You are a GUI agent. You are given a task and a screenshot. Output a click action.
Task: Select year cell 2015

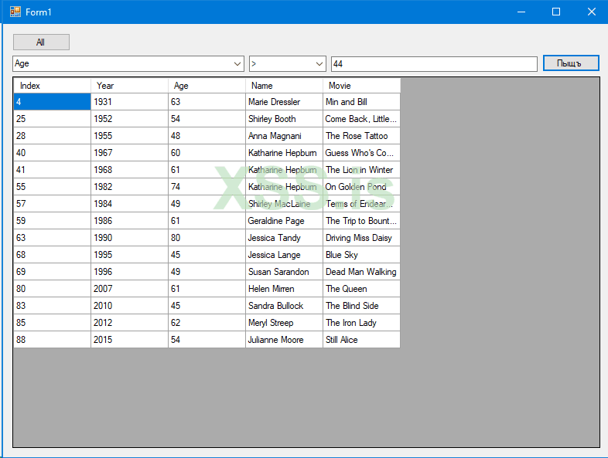(129, 341)
